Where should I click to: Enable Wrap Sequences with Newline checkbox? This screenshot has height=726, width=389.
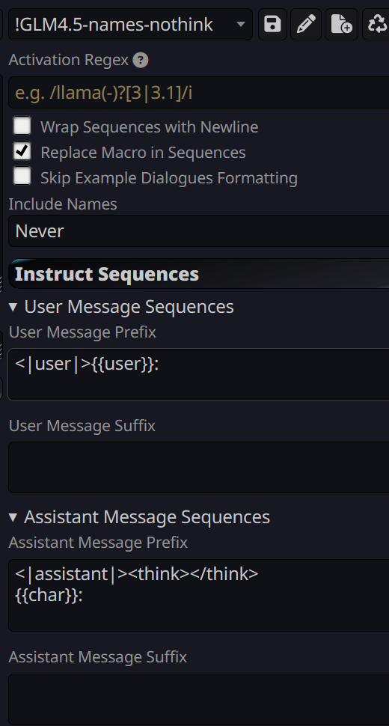(22, 126)
